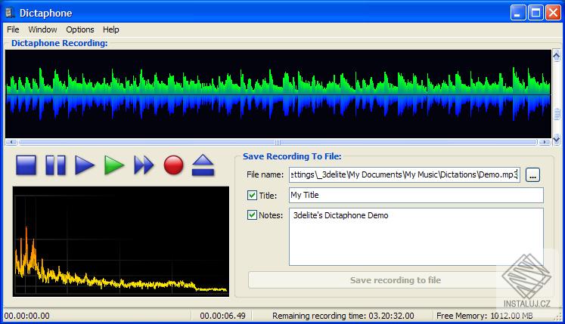Image resolution: width=565 pixels, height=324 pixels.
Task: Uncheck the Title checkbox
Action: tap(252, 196)
